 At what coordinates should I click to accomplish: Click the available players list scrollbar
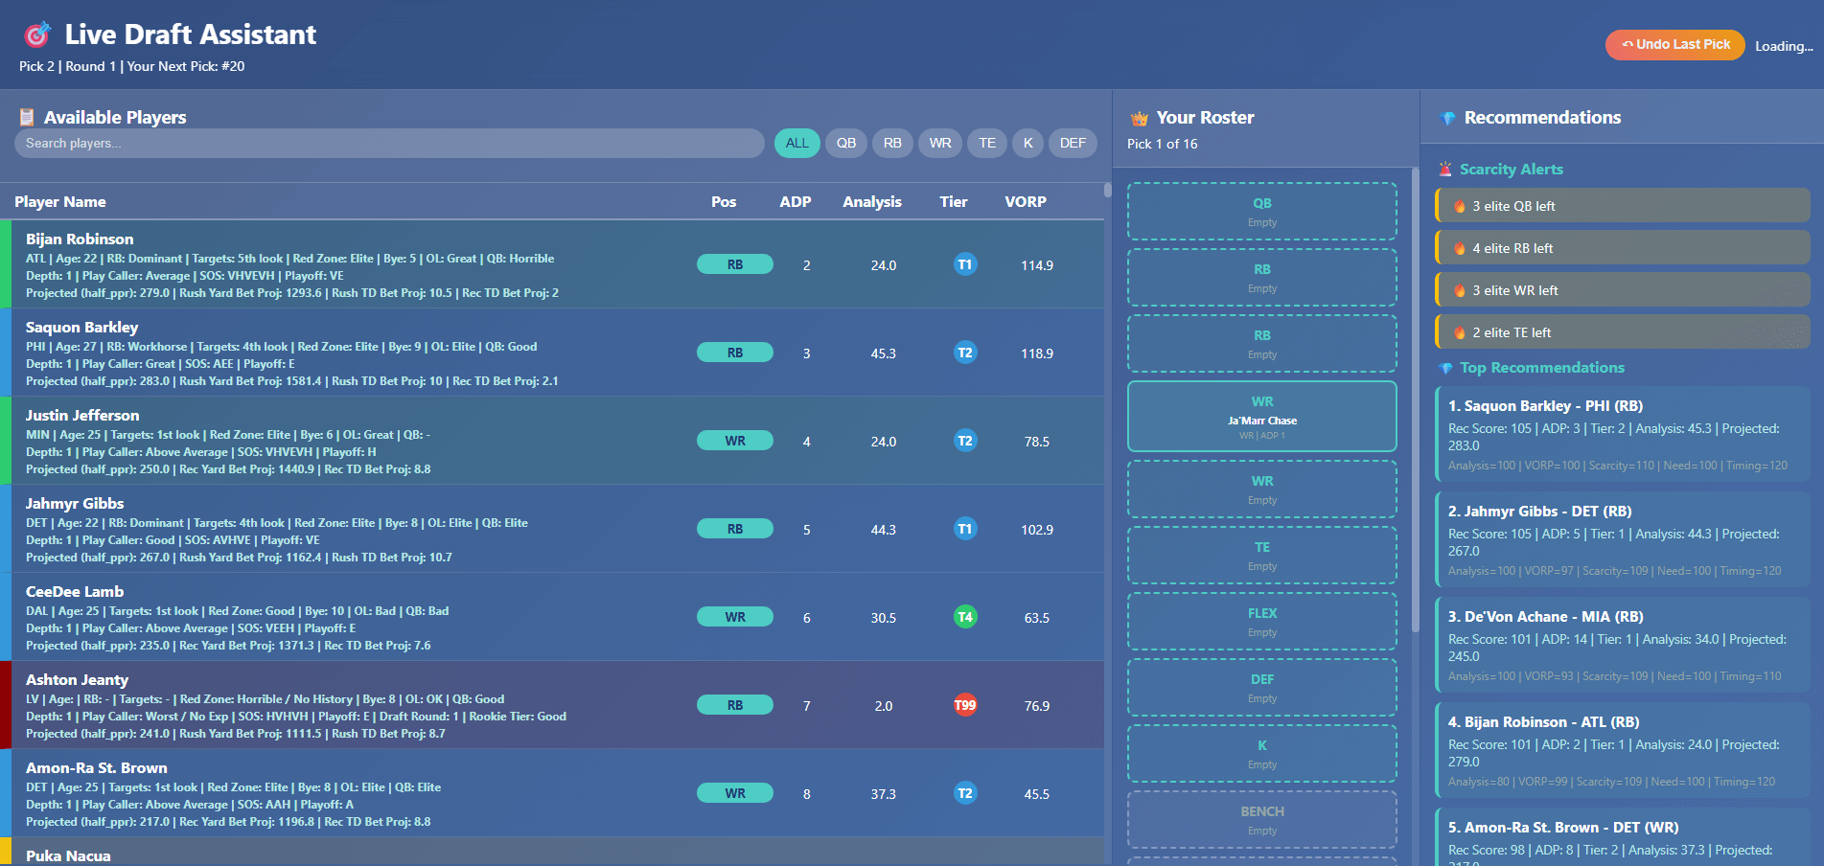pos(1108,190)
